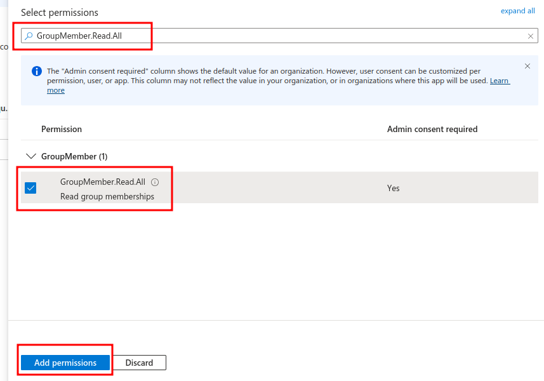Click the 'expand all' link

click(x=517, y=11)
